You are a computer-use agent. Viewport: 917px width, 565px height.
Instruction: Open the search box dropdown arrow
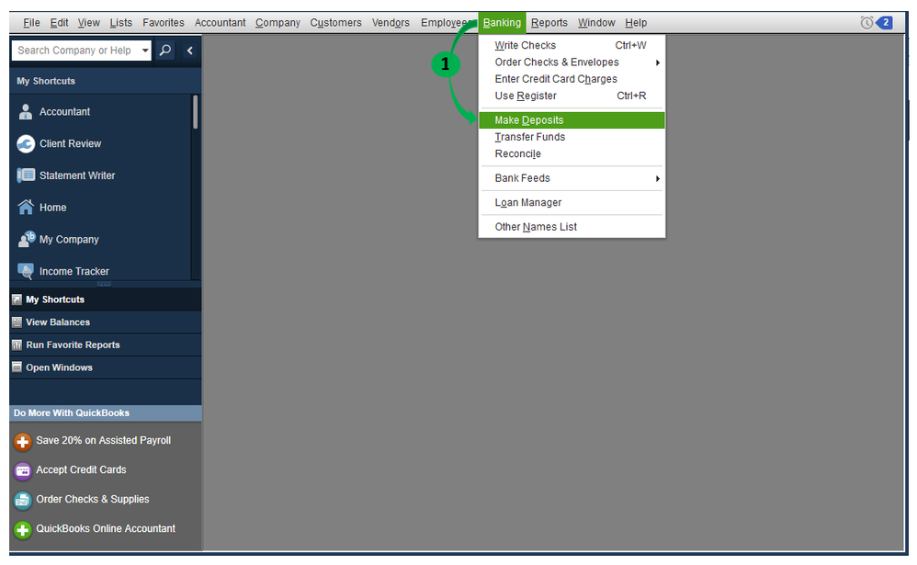point(145,51)
